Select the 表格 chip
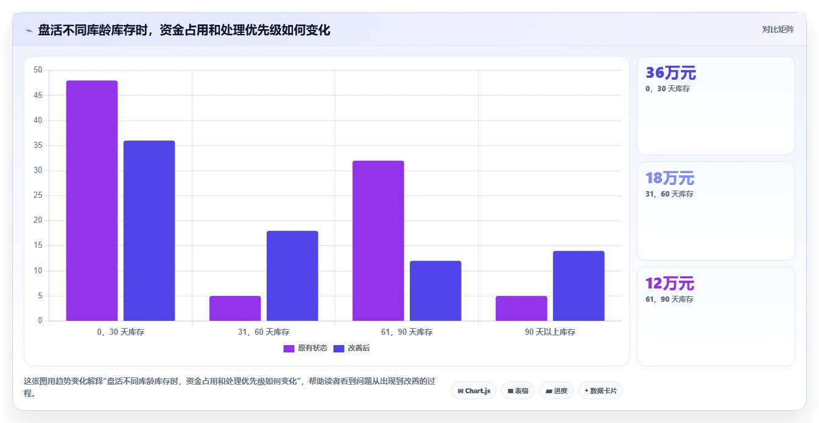The width and height of the screenshot is (819, 423). point(518,391)
